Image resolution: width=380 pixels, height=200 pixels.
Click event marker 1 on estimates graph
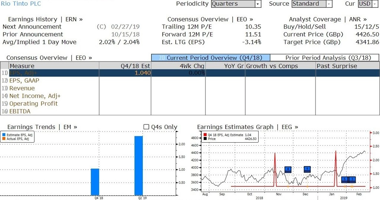click(x=307, y=169)
